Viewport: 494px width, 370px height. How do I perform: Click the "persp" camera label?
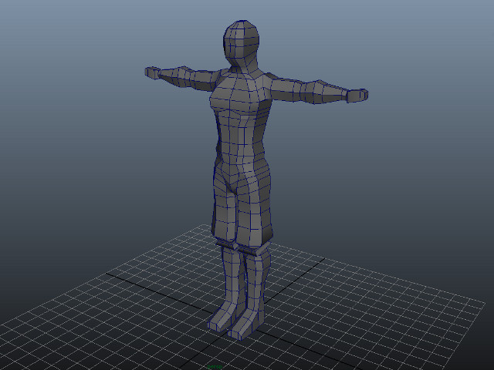[x=215, y=367]
